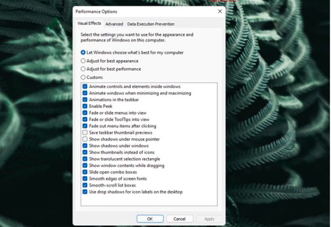Image resolution: width=331 pixels, height=227 pixels.
Task: Choose Adjust for best performance option
Action: (x=83, y=69)
